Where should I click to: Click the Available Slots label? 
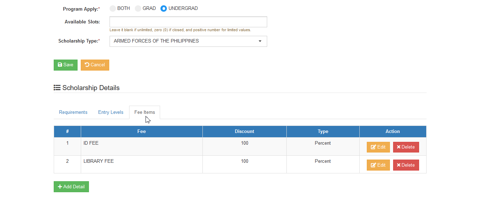coord(82,22)
